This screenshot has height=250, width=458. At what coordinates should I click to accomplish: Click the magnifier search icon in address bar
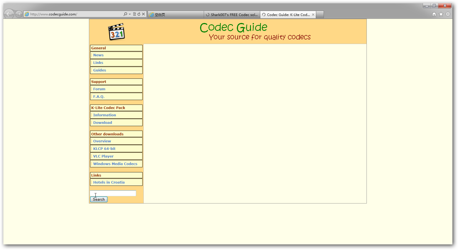pyautogui.click(x=125, y=14)
